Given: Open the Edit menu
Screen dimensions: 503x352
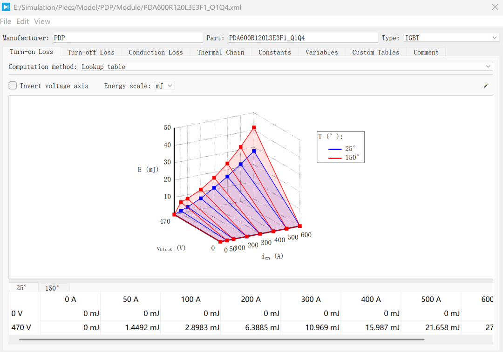Looking at the screenshot, I should tap(22, 21).
